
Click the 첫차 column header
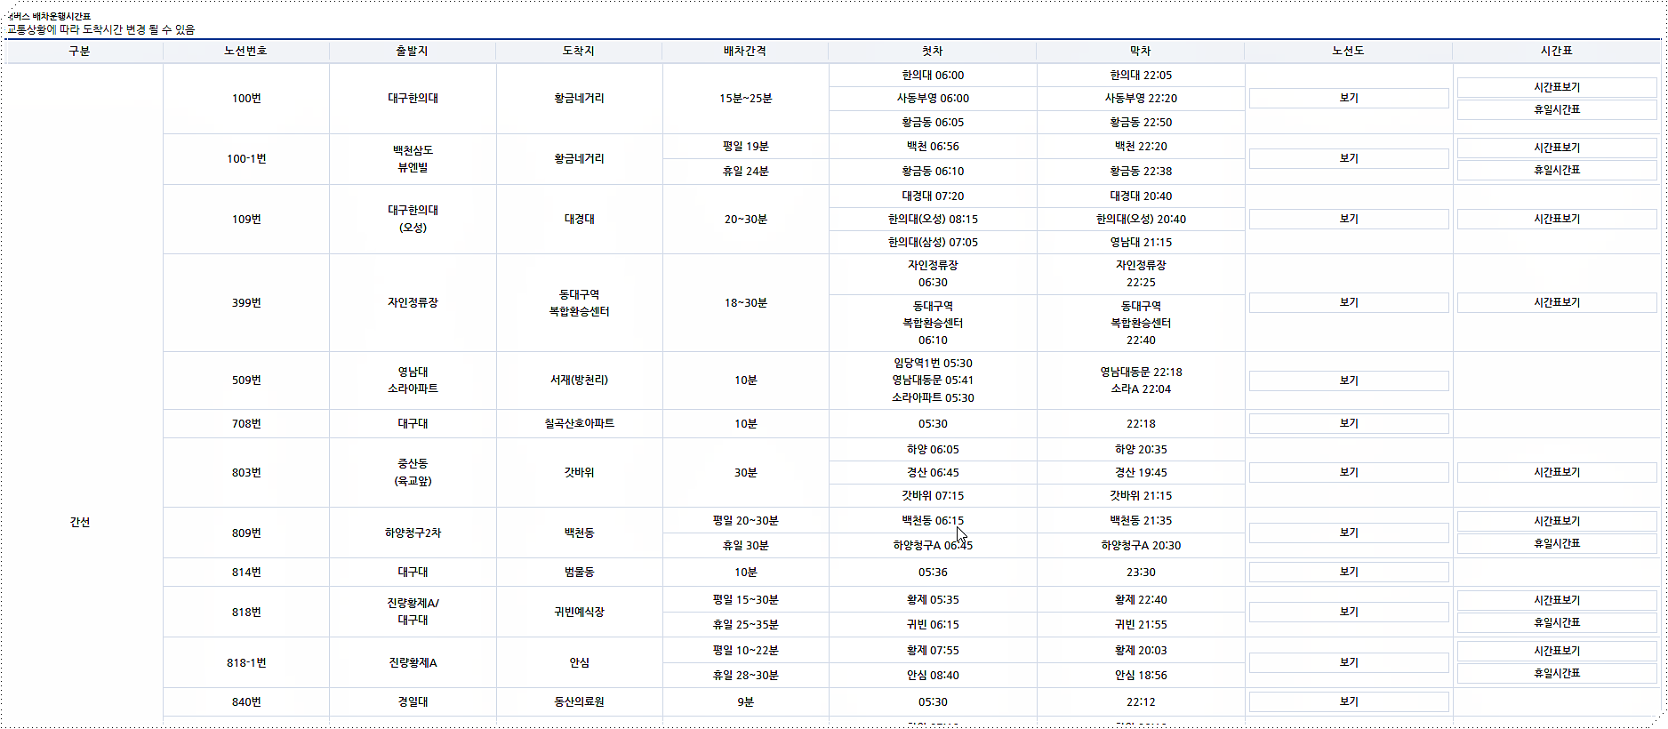point(933,52)
